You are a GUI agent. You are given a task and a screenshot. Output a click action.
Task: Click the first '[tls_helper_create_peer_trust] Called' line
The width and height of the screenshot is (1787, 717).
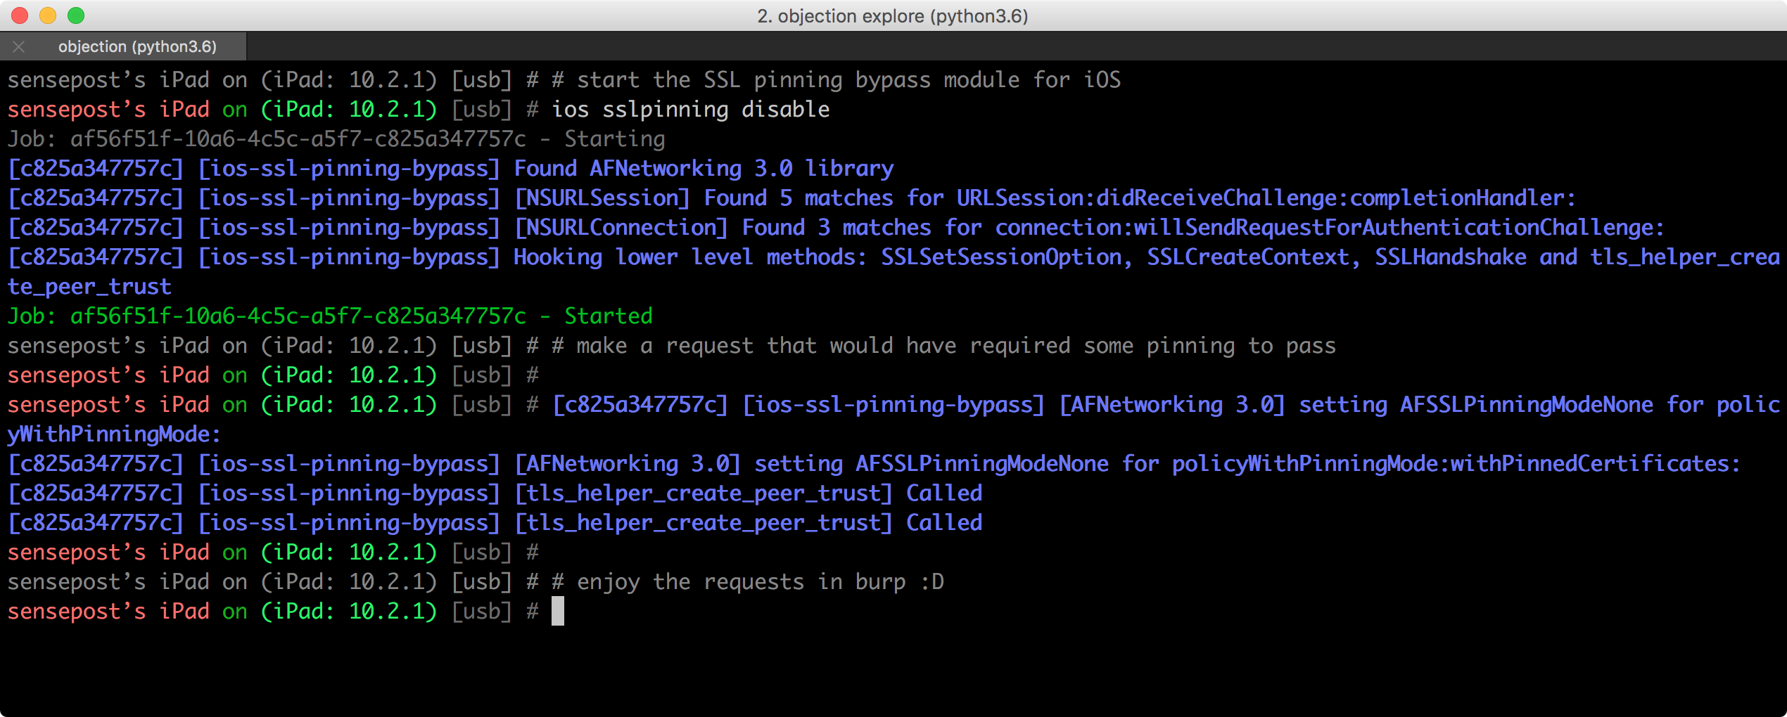click(495, 493)
